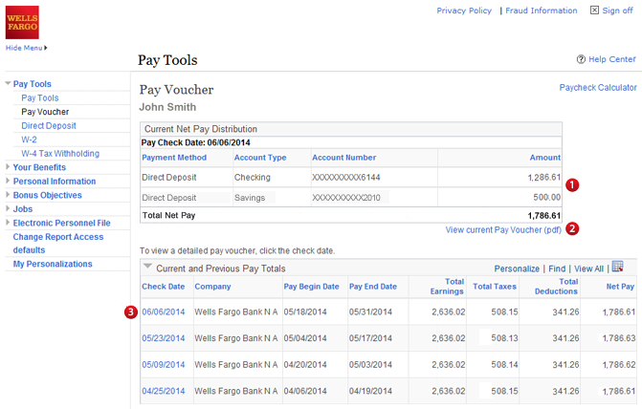642x409 pixels.
Task: Expand the Electronic Personnel File section
Action: coord(8,223)
